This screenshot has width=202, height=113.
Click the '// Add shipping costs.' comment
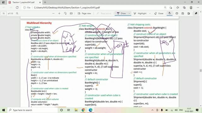click(139, 24)
